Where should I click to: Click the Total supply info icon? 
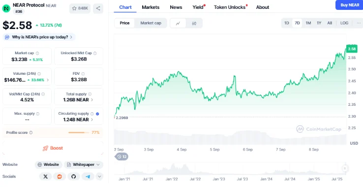[90, 94]
